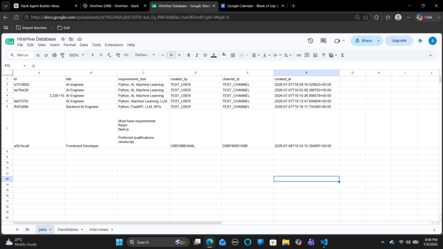Open the number format 123 dropdown
443x249 pixels.
coord(126,55)
